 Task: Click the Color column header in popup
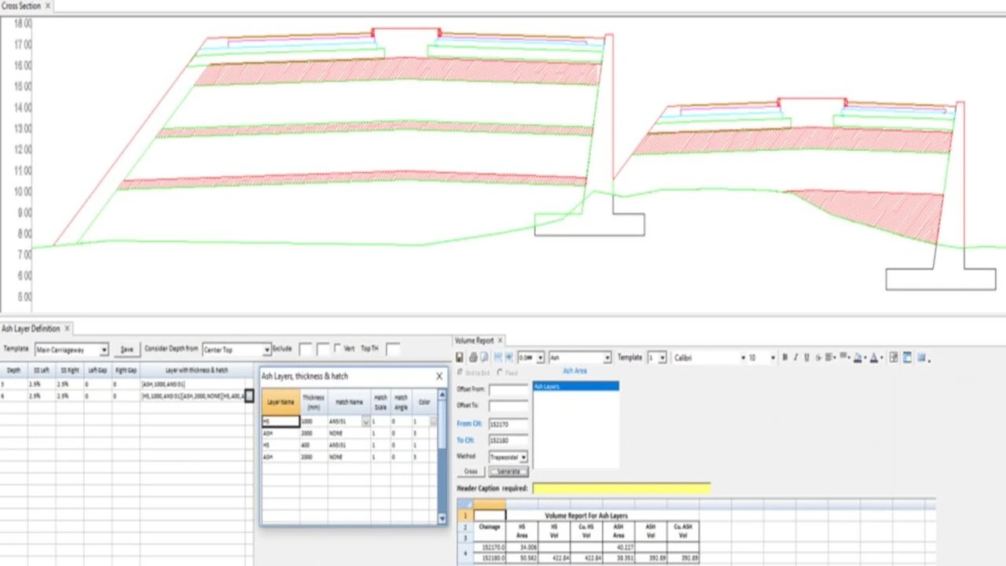point(424,402)
